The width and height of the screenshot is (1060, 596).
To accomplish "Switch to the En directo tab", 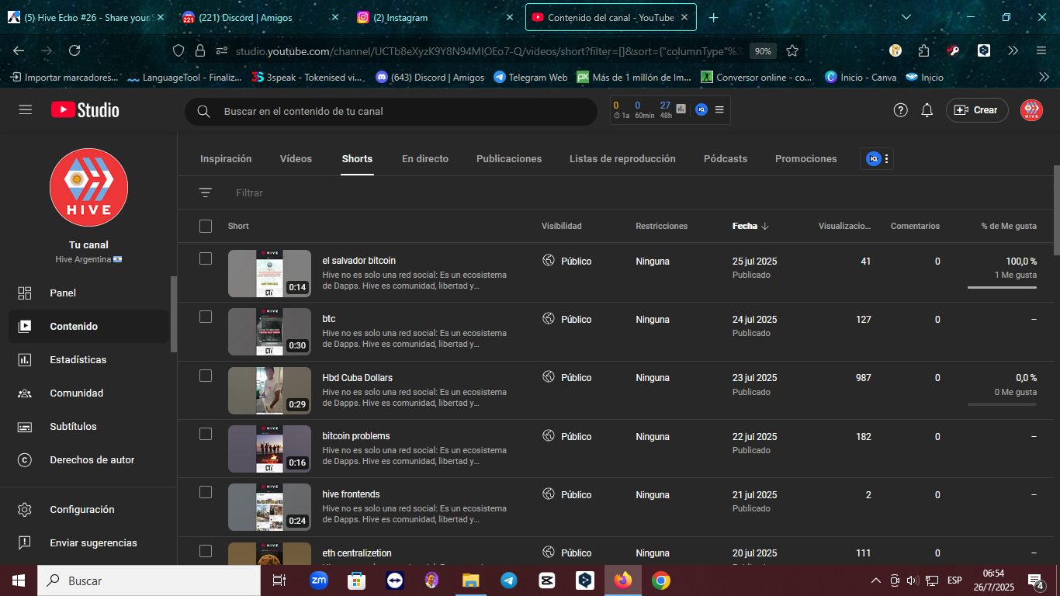I will tap(425, 158).
